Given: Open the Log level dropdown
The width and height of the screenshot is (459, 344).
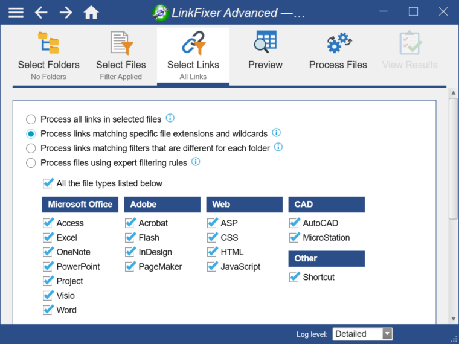Looking at the screenshot, I should (362, 334).
